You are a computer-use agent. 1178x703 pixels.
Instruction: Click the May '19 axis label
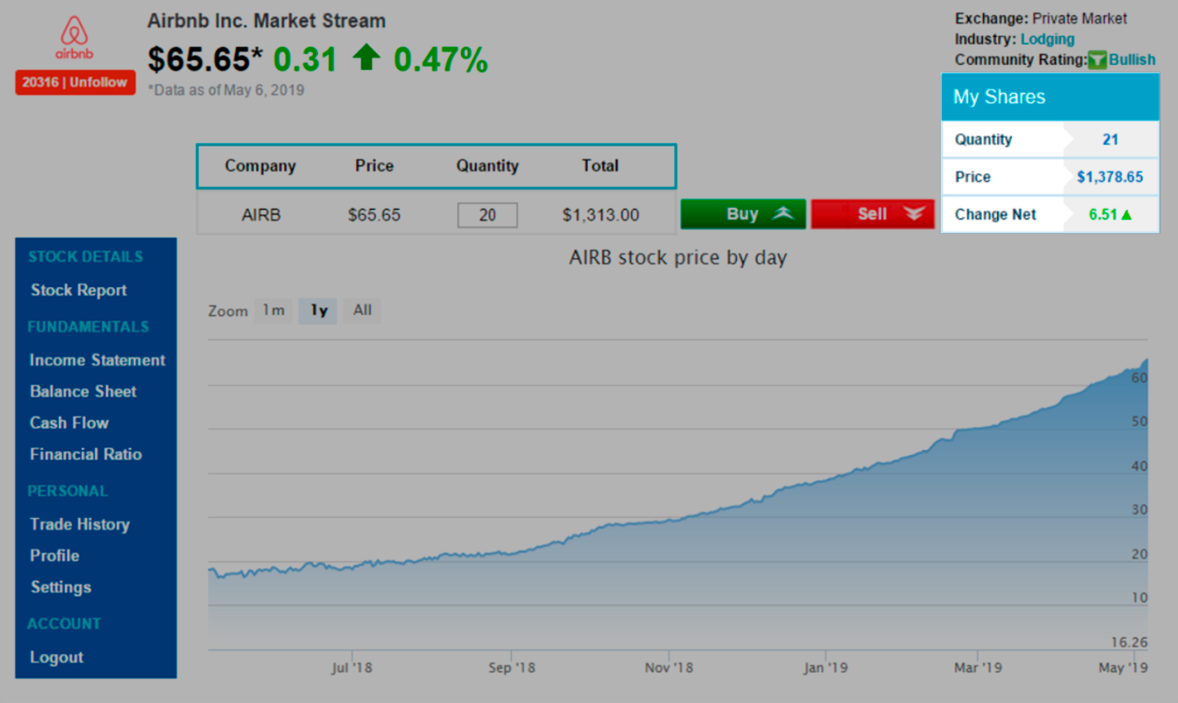click(x=1123, y=668)
